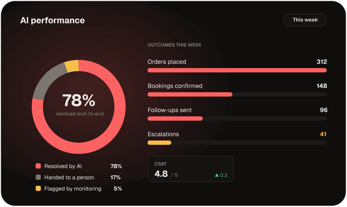Select the green CSAT up-trend triangle icon

217,175
